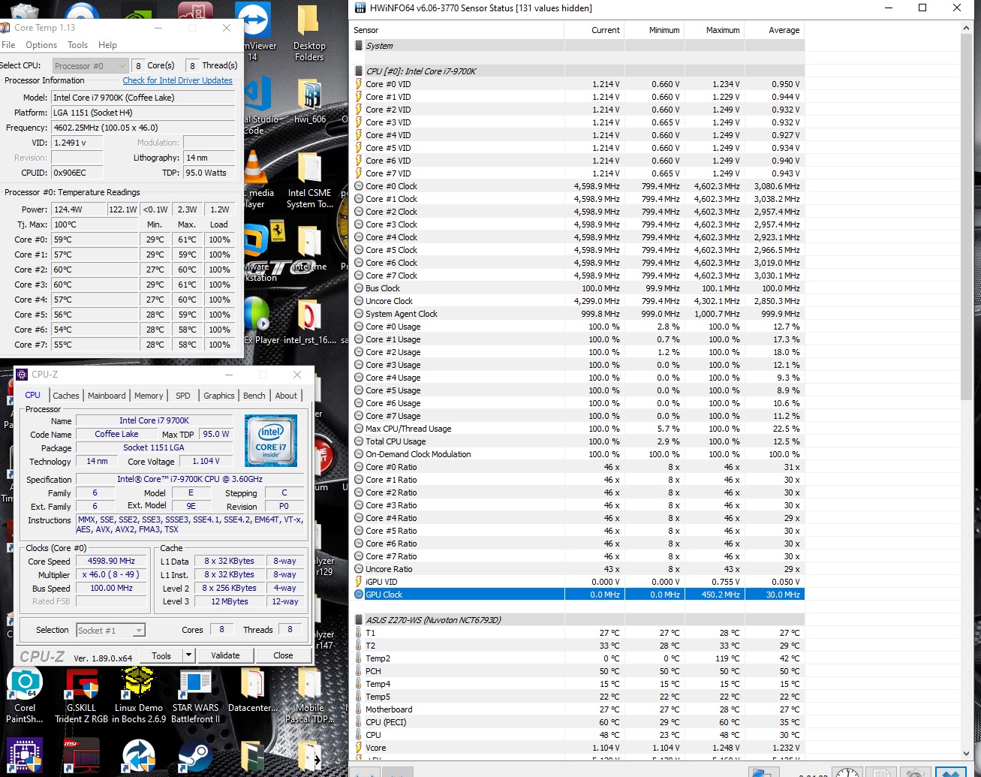Open the Desktop Folders folder icon
The height and width of the screenshot is (777, 981).
click(309, 32)
